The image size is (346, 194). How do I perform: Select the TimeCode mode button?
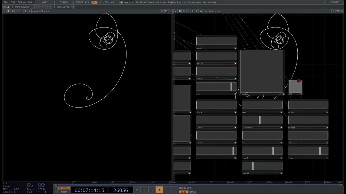click(x=64, y=188)
